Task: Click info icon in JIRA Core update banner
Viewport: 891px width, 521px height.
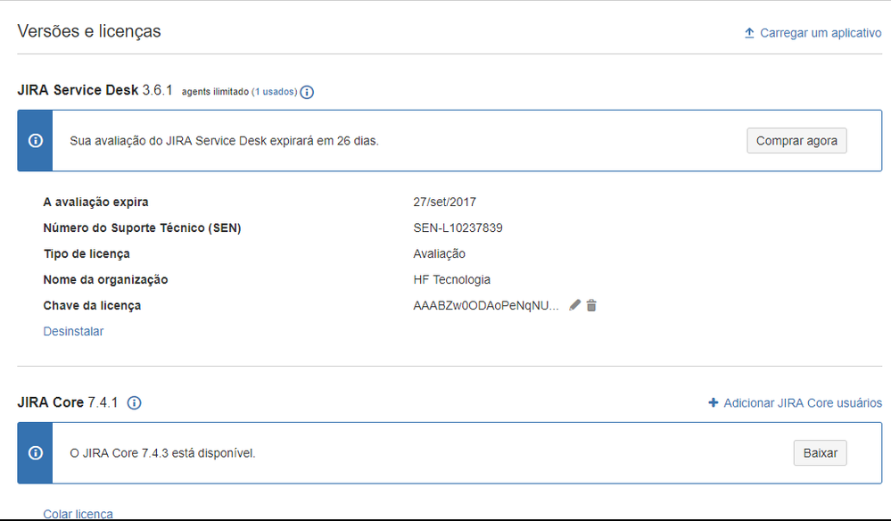Action: pos(36,453)
